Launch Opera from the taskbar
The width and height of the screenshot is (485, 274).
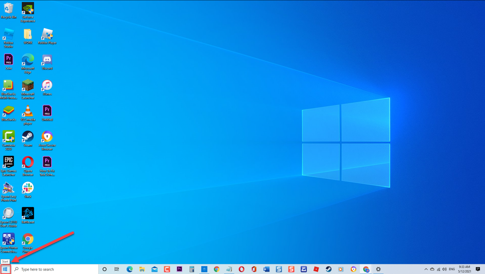[242, 269]
